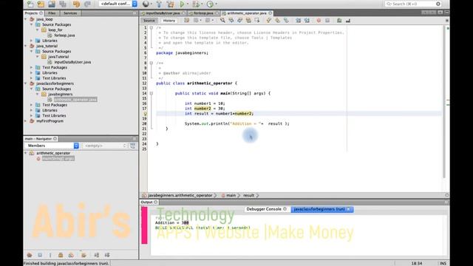Select arithmetic_operator class in Navigator
This screenshot has width=473, height=266.
point(53,153)
